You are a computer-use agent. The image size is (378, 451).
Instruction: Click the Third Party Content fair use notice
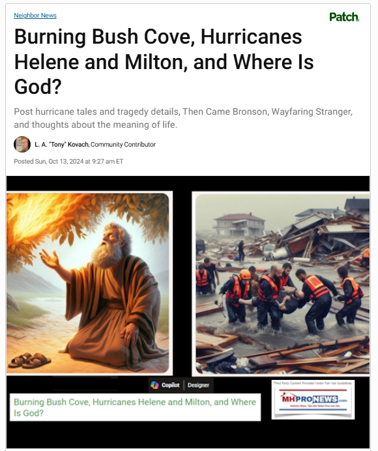313,383
